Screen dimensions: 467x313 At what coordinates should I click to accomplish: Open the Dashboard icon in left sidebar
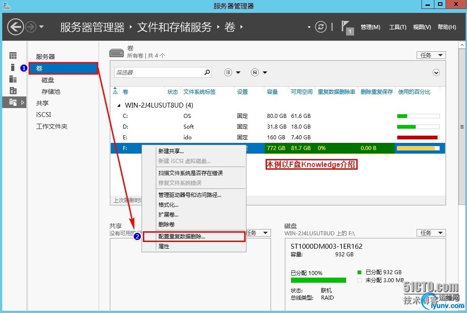(13, 56)
